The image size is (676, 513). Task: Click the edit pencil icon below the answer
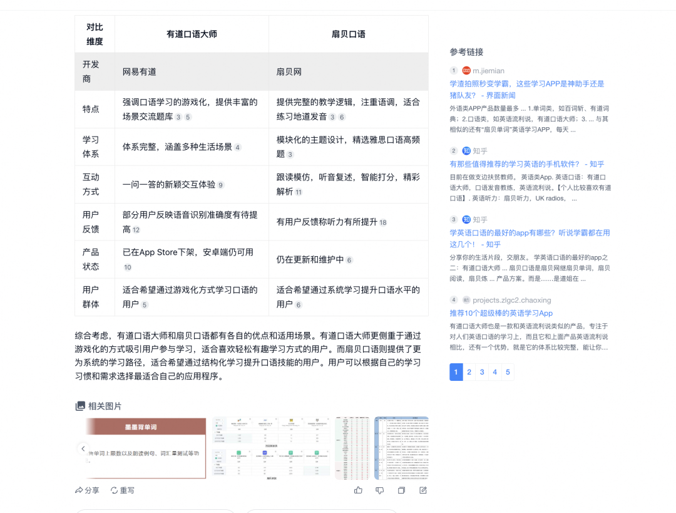[423, 490]
